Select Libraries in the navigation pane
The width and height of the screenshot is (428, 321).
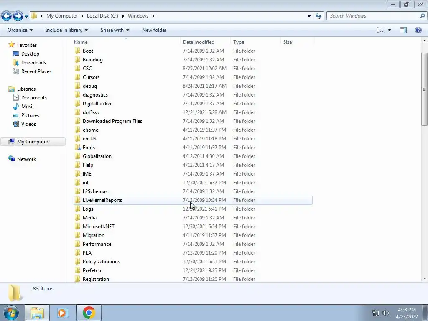point(26,89)
